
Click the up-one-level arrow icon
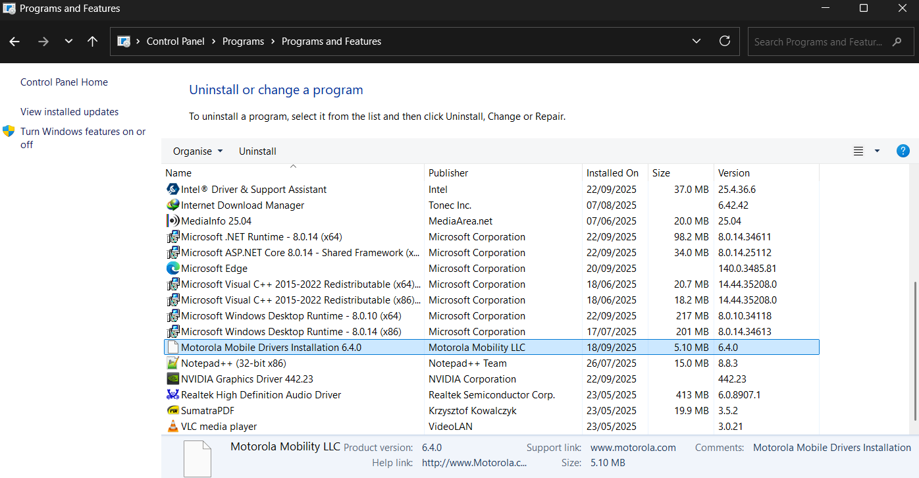pyautogui.click(x=92, y=41)
